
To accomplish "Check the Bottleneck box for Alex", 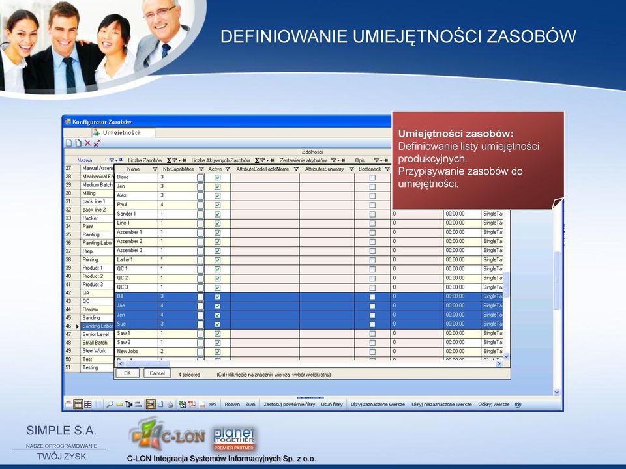I will pyautogui.click(x=372, y=195).
